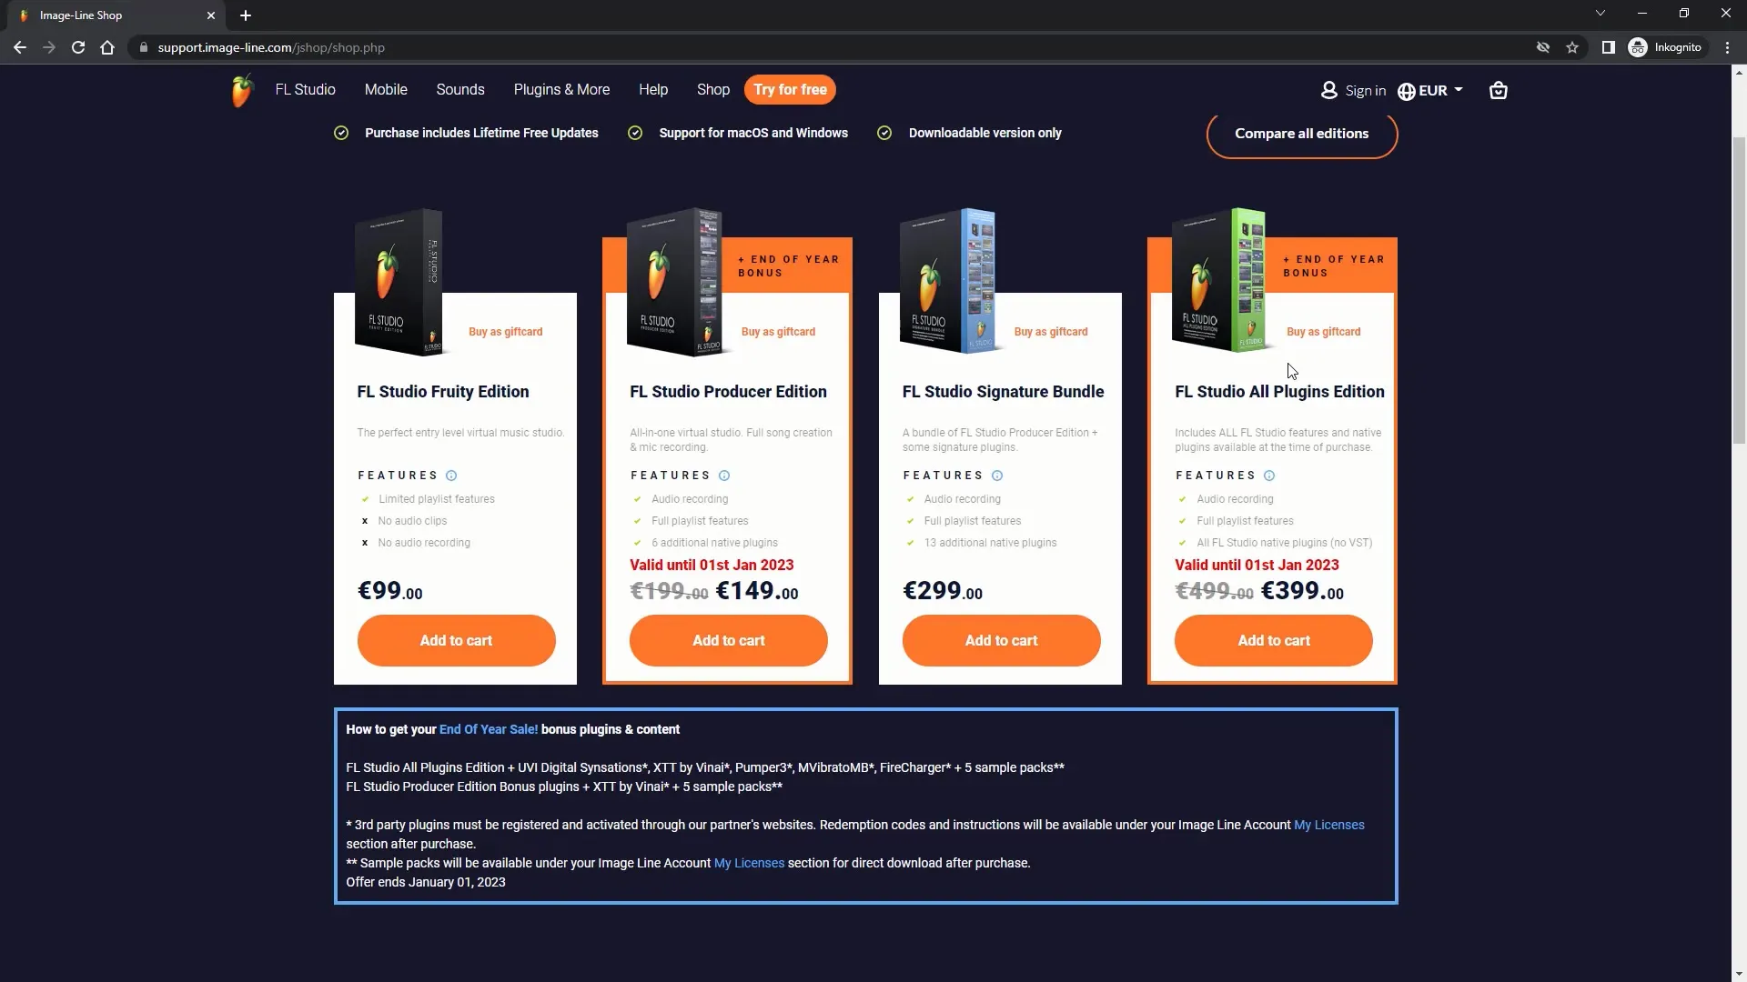
Task: Click 'All FL Studio native plugins (no VST)' feature
Action: (1284, 543)
